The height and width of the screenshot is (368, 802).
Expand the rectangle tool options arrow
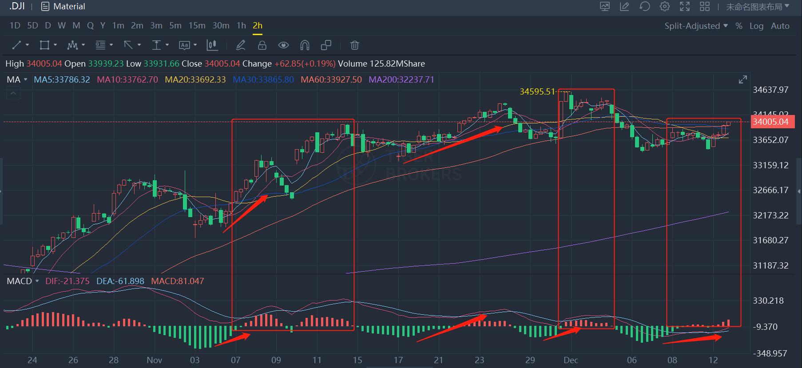(55, 45)
